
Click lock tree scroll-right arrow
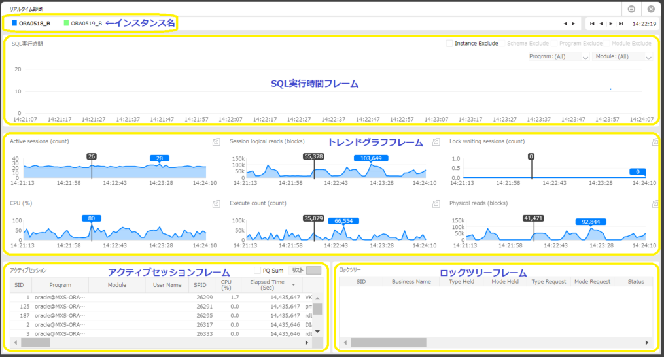tap(646, 342)
